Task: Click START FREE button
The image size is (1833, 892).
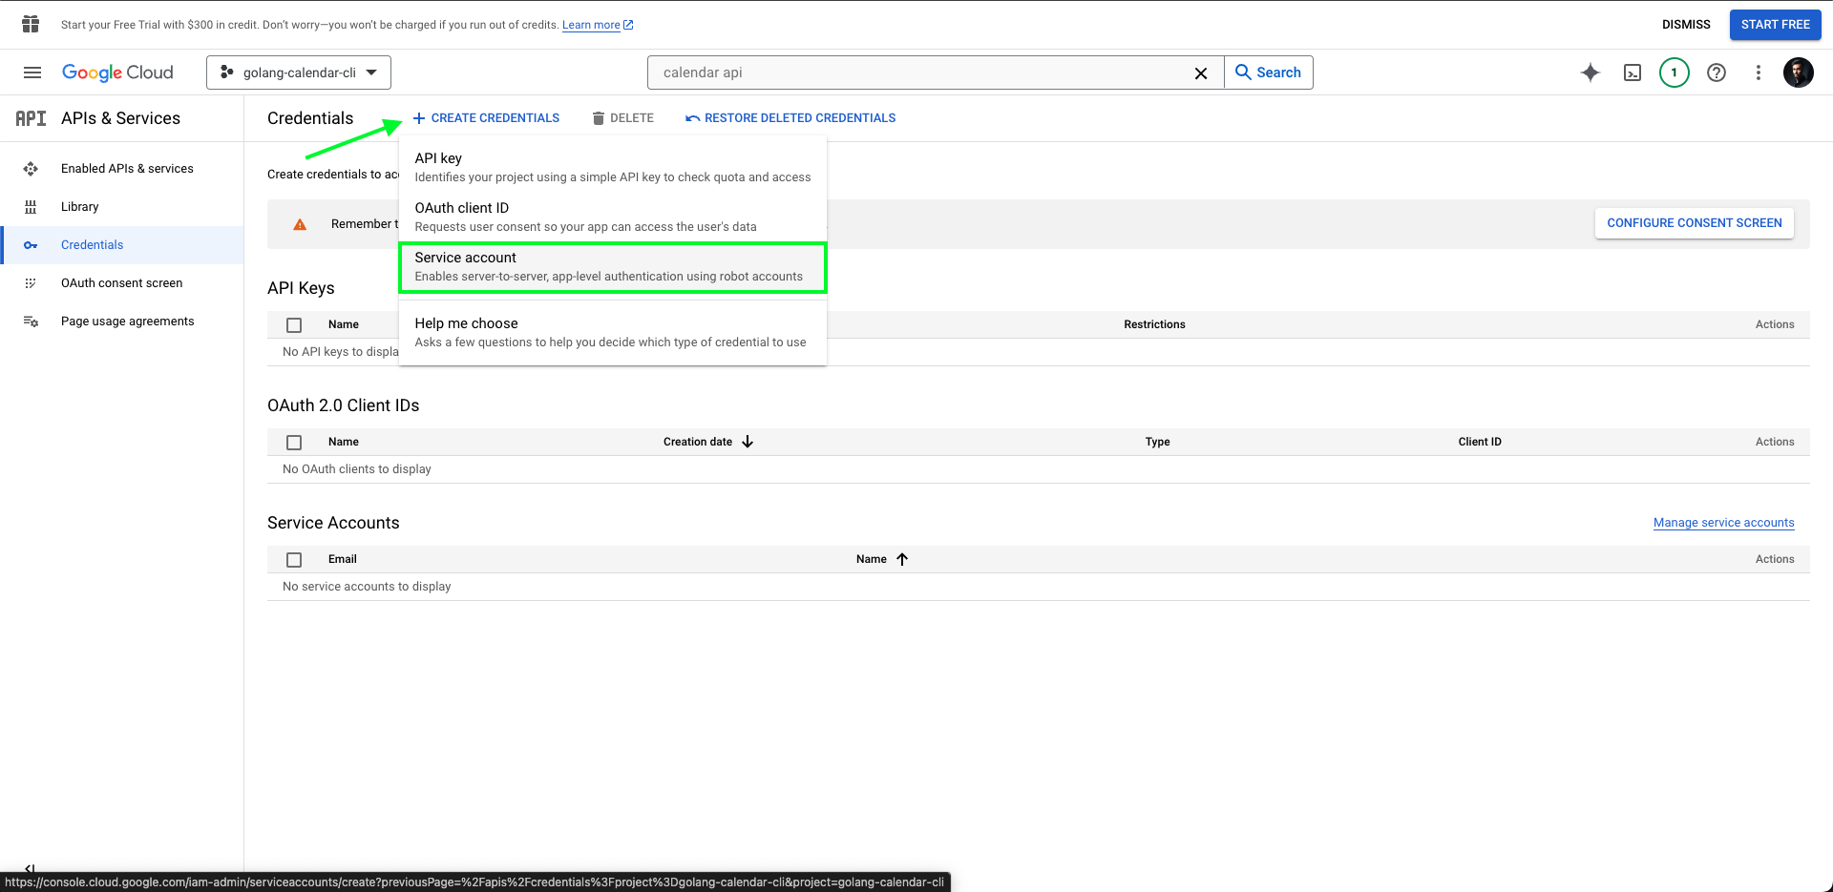Action: (x=1776, y=25)
